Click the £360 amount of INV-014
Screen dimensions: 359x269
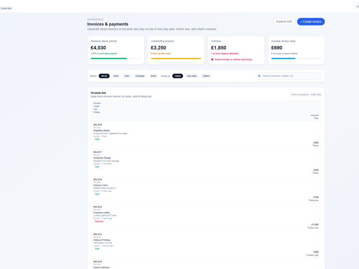316,252
